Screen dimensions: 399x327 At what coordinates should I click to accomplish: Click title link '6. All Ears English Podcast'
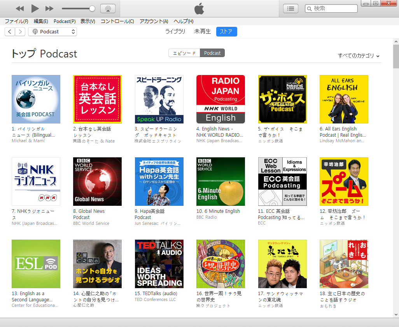[343, 132]
